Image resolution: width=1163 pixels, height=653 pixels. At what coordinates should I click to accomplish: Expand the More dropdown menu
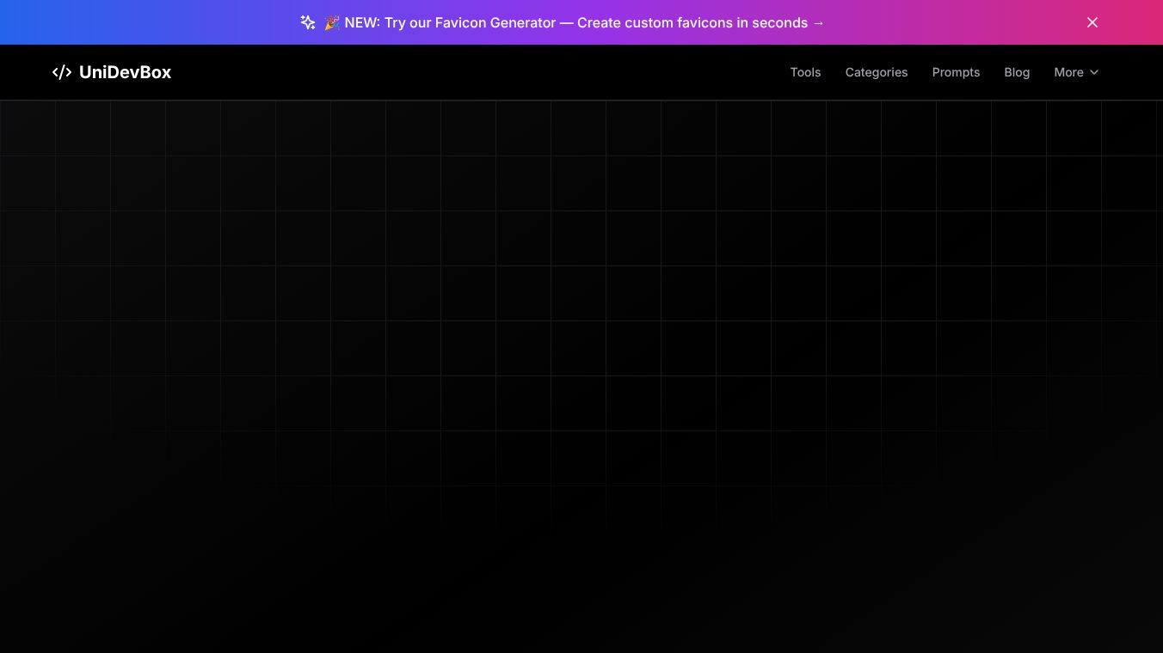coord(1076,72)
